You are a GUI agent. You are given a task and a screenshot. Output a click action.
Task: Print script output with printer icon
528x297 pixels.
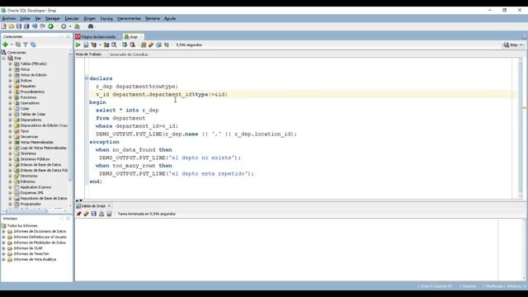click(x=101, y=214)
